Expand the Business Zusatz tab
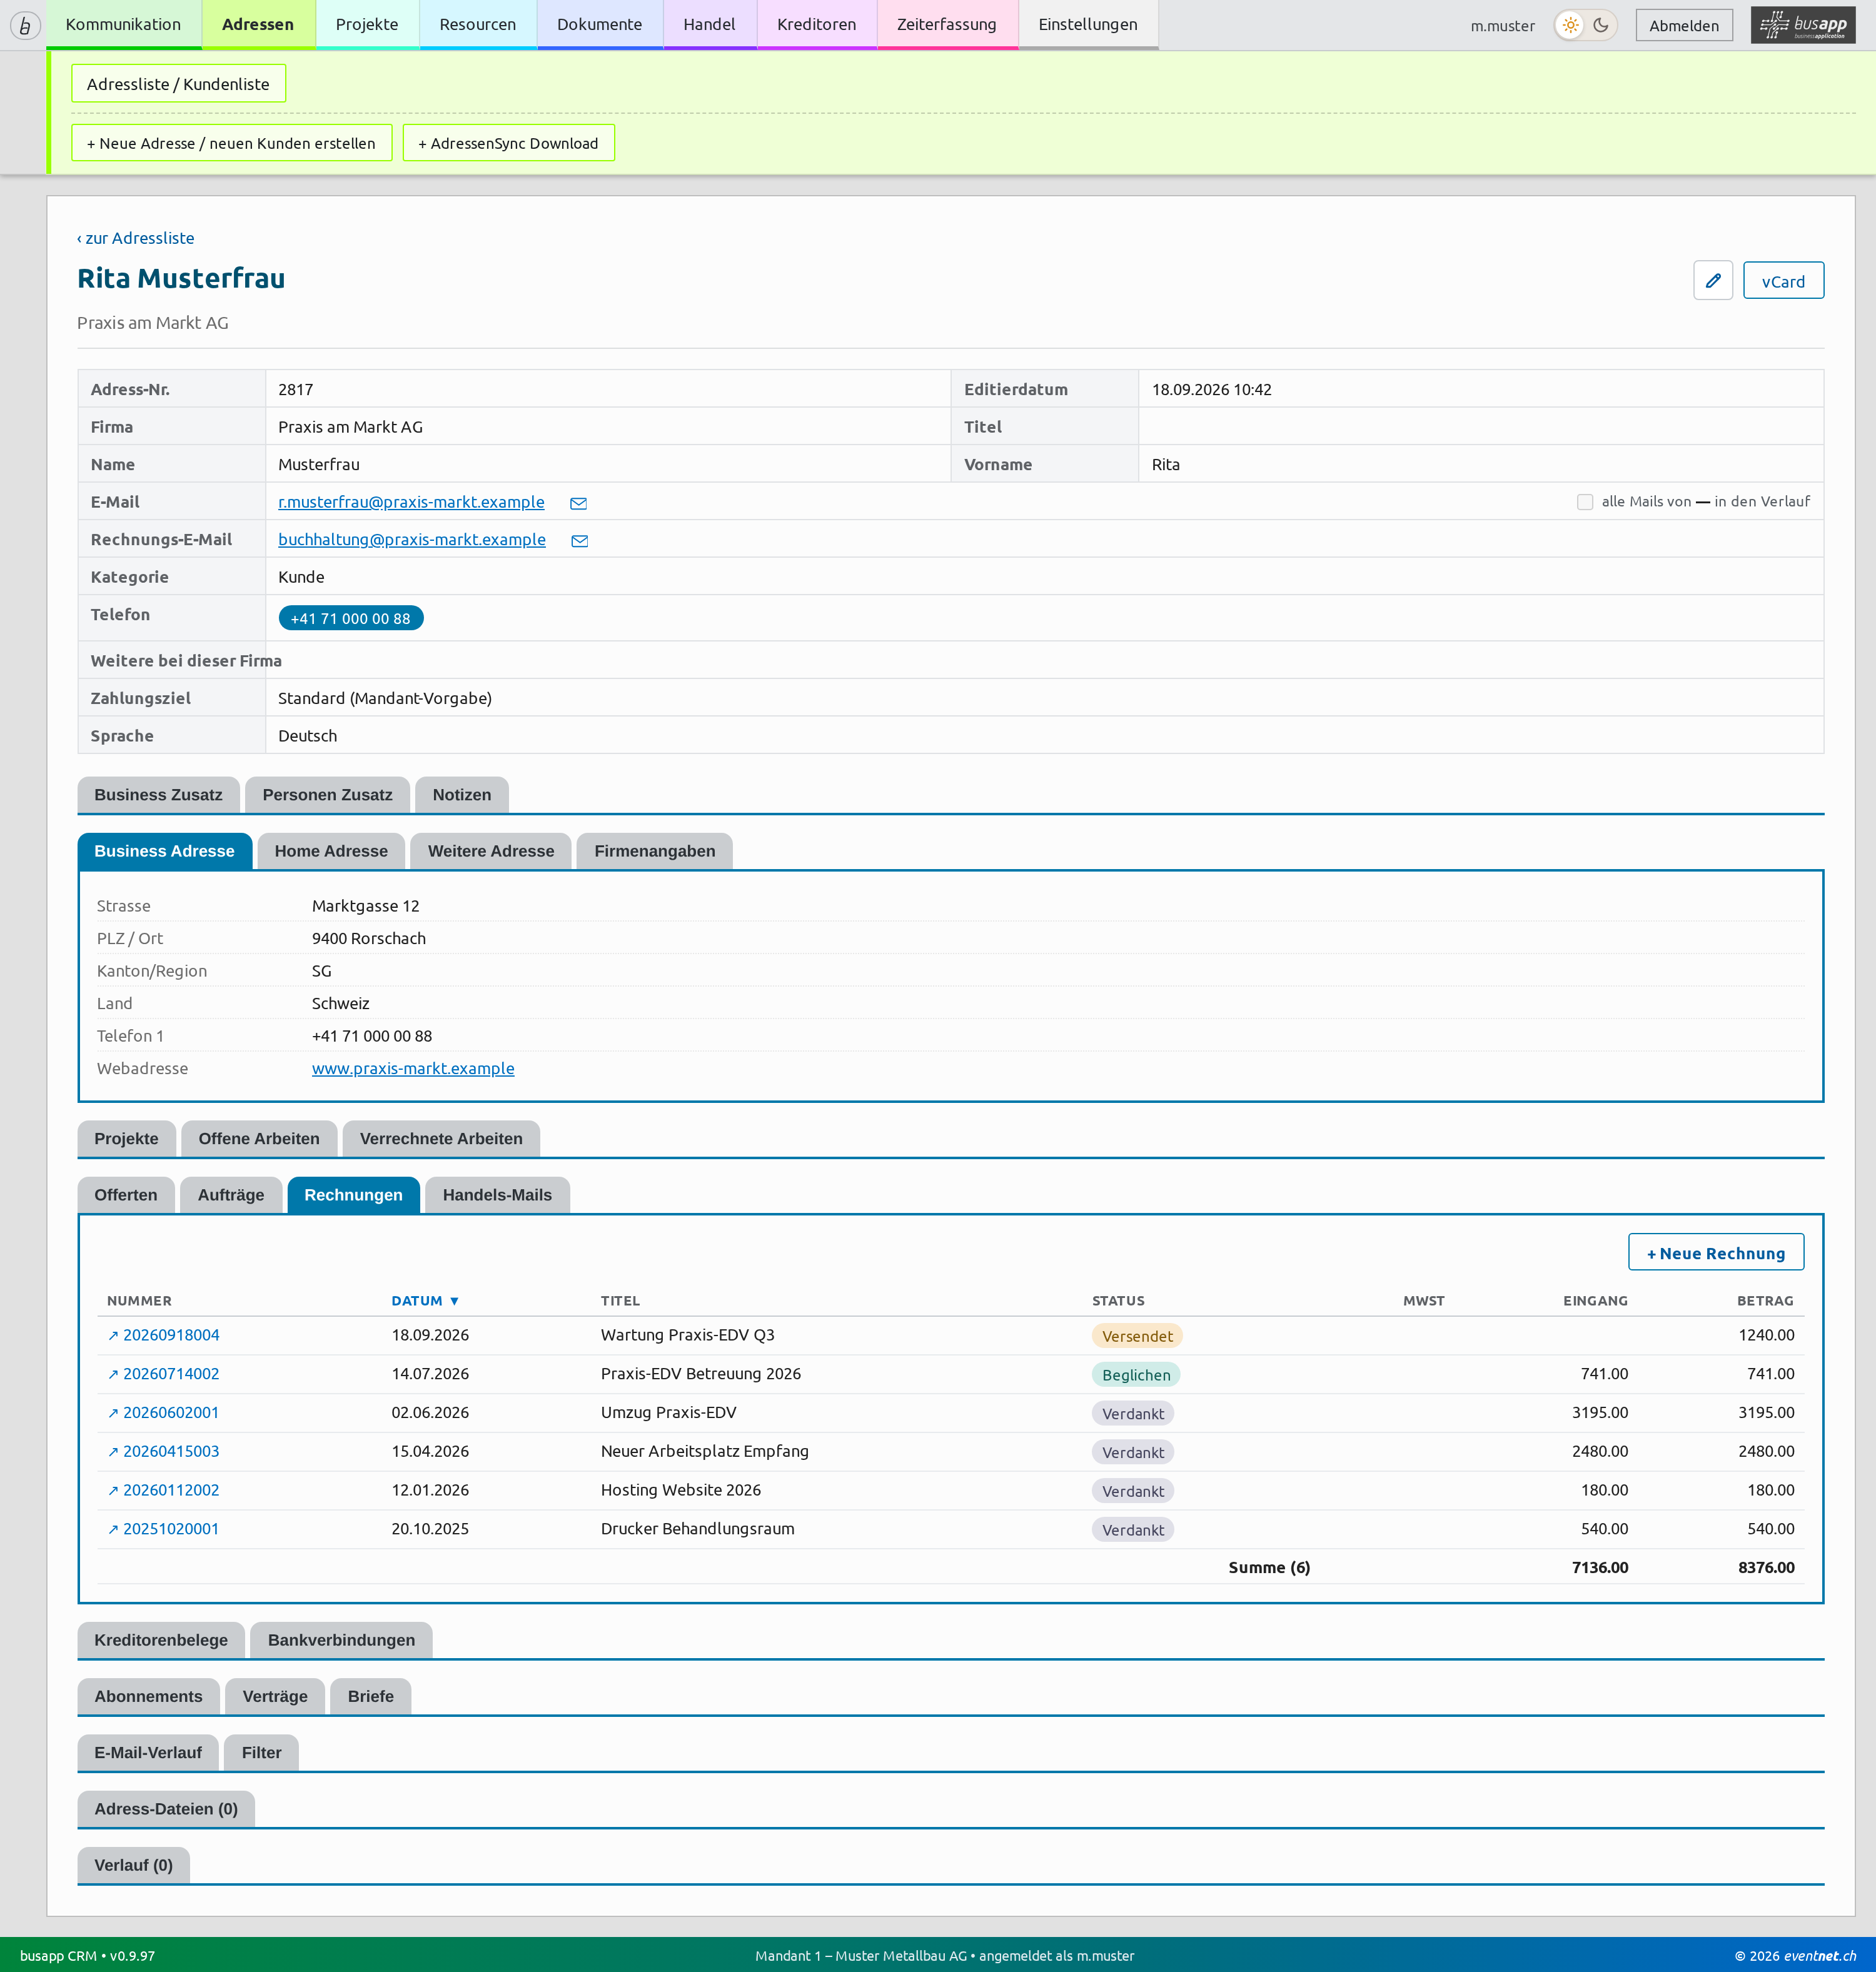 (x=158, y=795)
